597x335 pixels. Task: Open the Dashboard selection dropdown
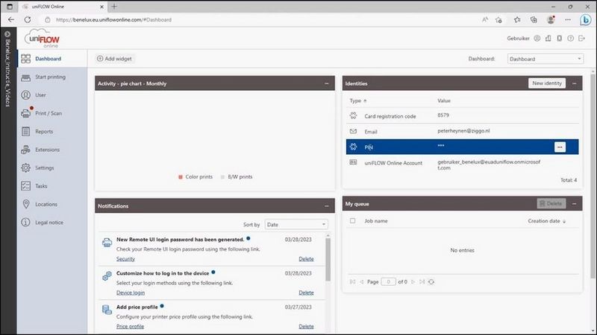[x=545, y=59]
